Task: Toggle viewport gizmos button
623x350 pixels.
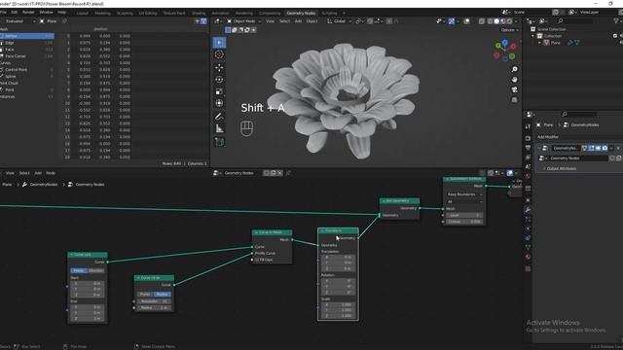Action: [x=452, y=21]
